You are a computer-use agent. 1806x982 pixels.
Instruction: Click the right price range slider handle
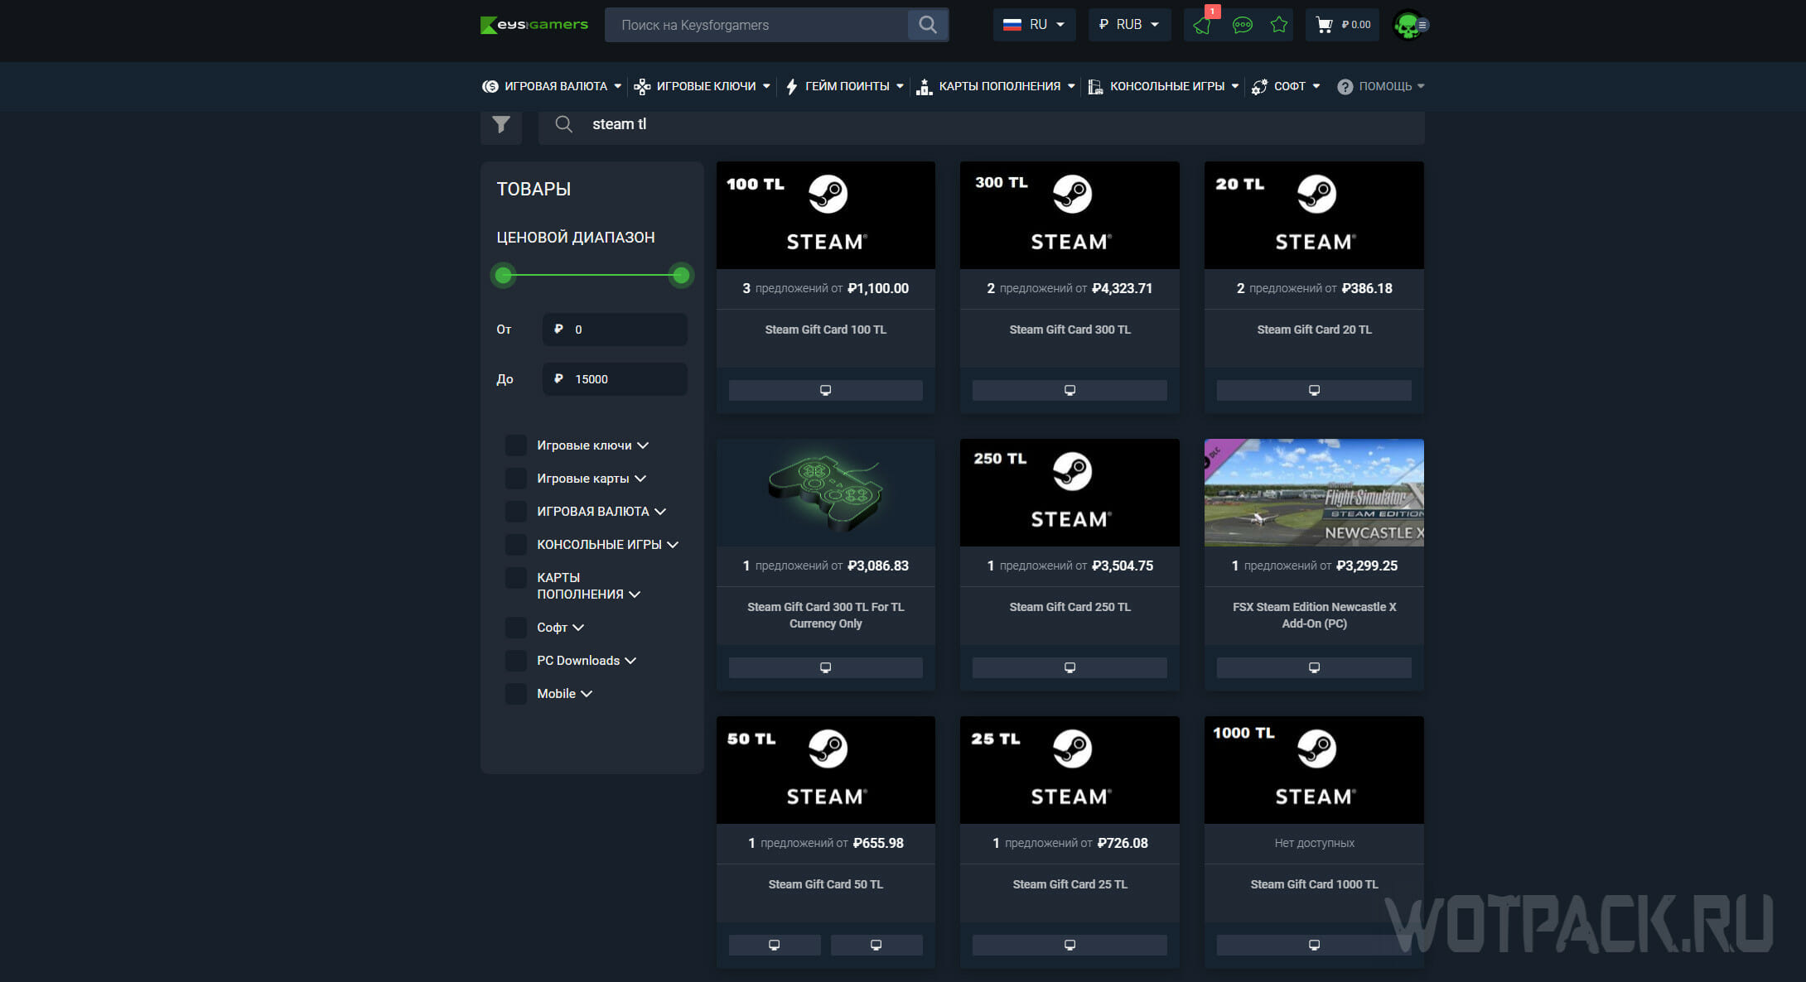681,275
